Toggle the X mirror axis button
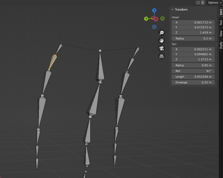 203,3
